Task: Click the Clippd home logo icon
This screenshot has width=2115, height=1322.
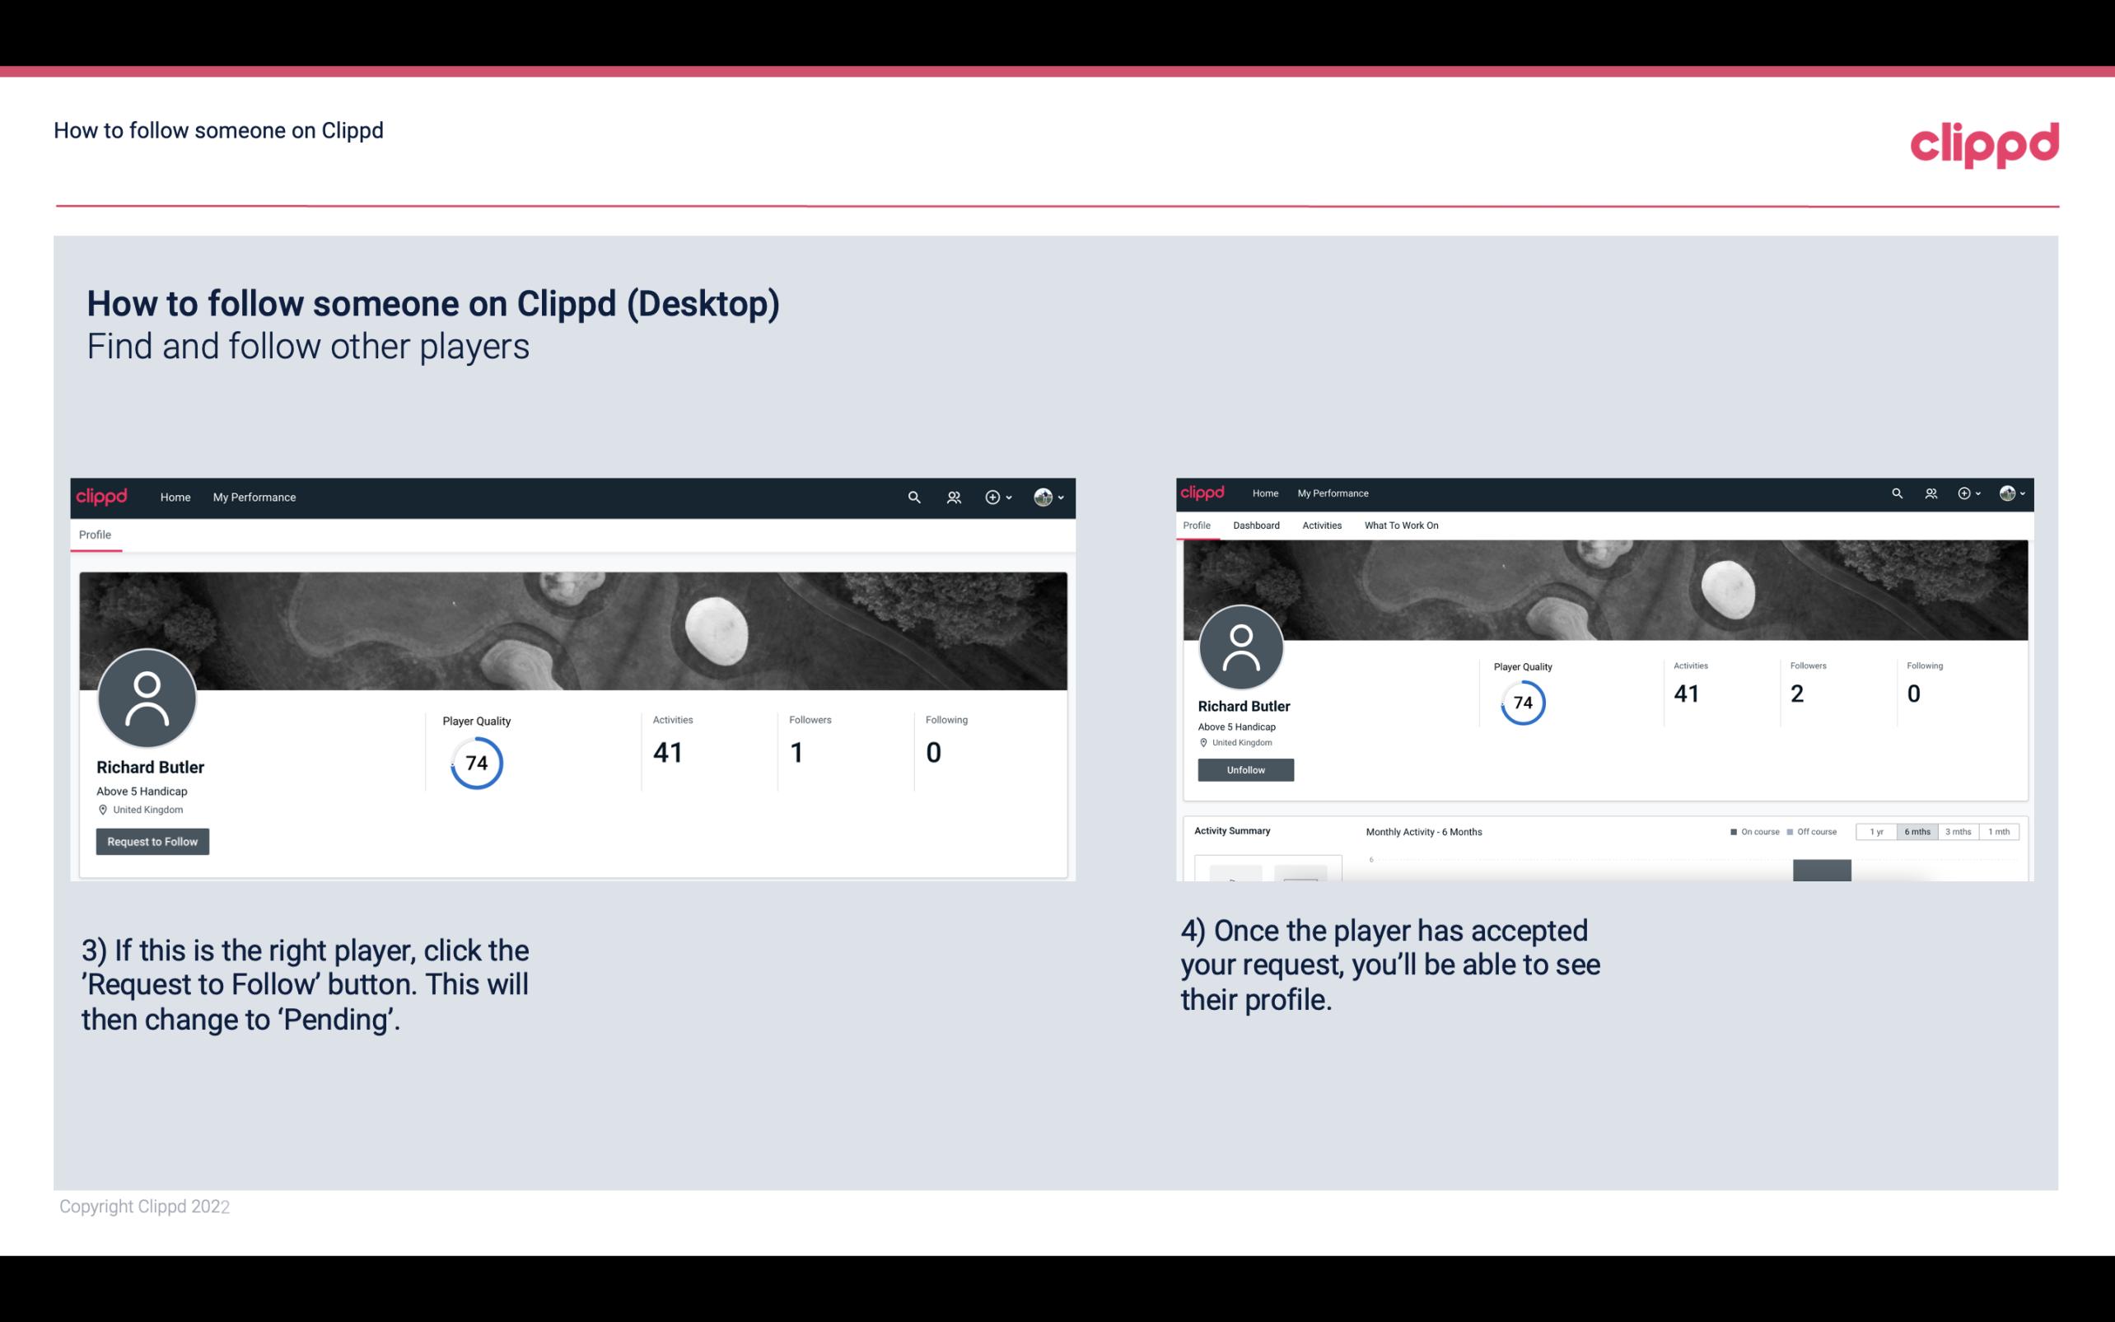Action: click(x=102, y=497)
